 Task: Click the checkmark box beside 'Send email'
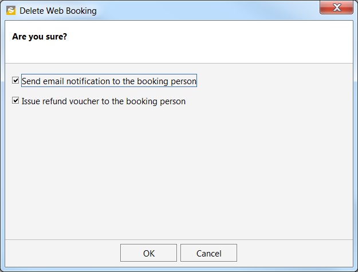15,80
